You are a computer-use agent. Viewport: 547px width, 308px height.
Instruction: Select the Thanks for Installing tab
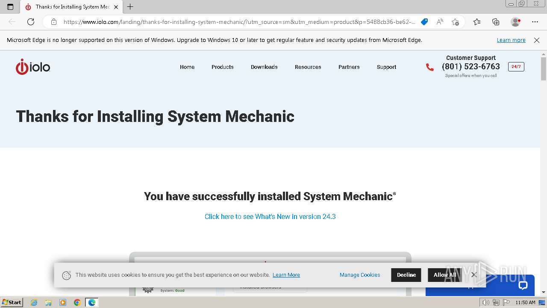pyautogui.click(x=71, y=7)
